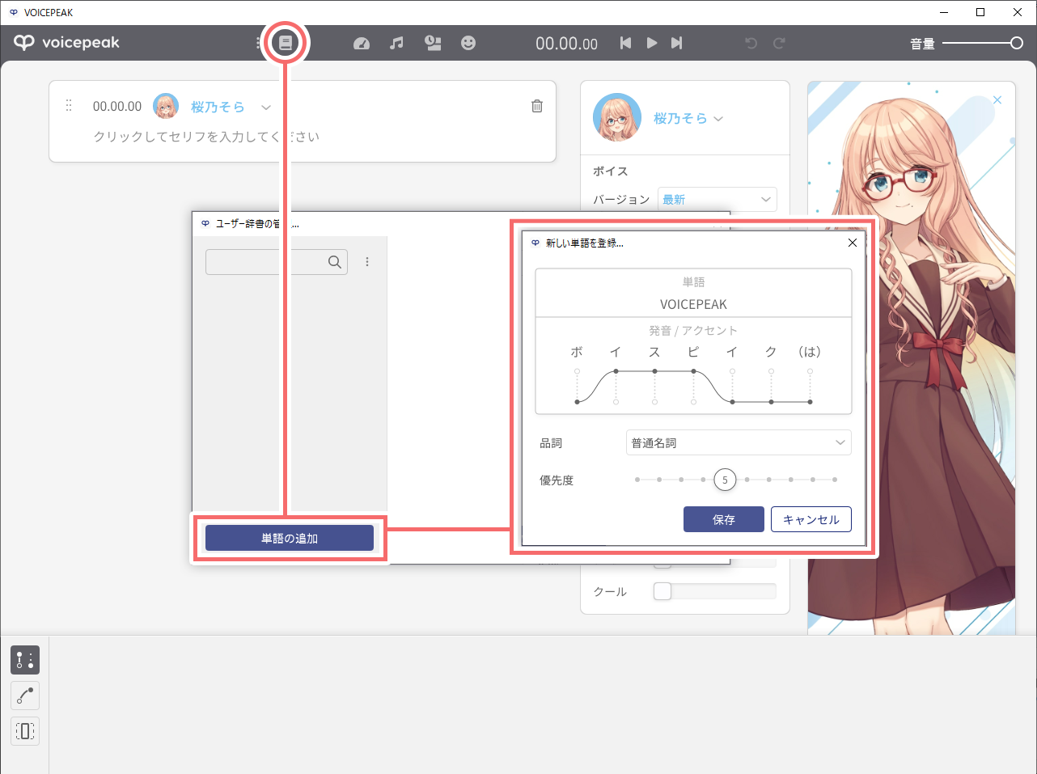
Task: Click 単語の追加 button
Action: [290, 538]
